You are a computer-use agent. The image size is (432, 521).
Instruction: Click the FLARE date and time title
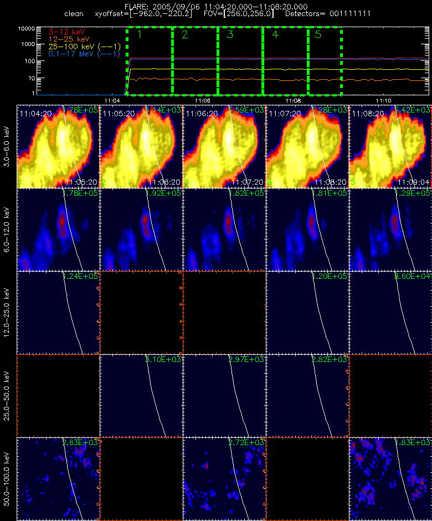[216, 7]
